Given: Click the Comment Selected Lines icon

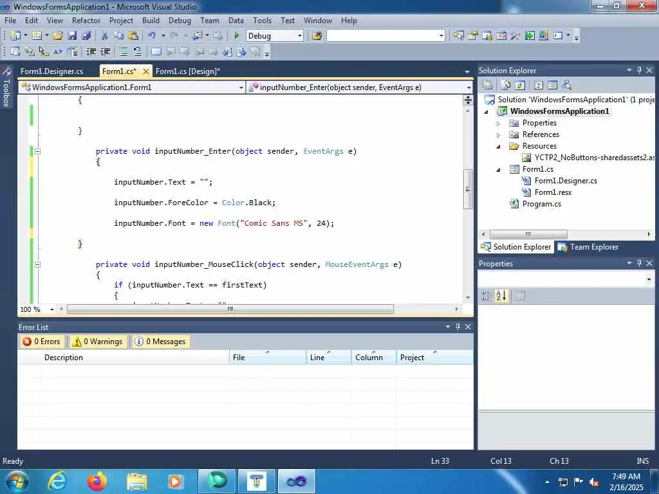Looking at the screenshot, I should pyautogui.click(x=124, y=51).
